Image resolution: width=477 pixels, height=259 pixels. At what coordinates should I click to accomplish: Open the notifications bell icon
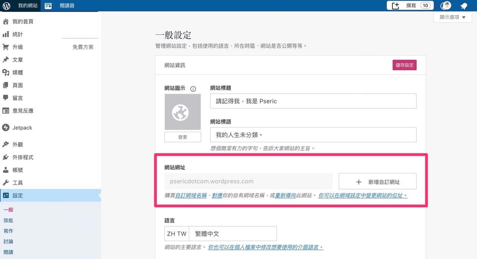point(464,6)
